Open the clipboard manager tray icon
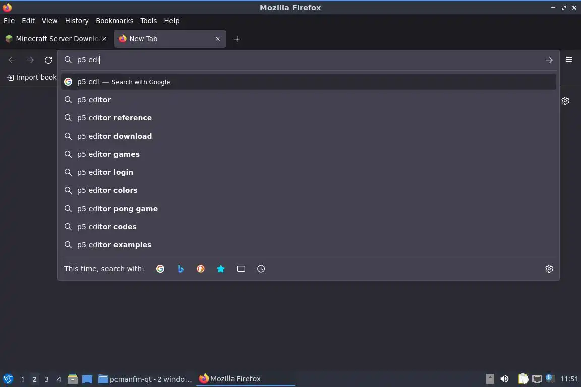 pos(523,379)
